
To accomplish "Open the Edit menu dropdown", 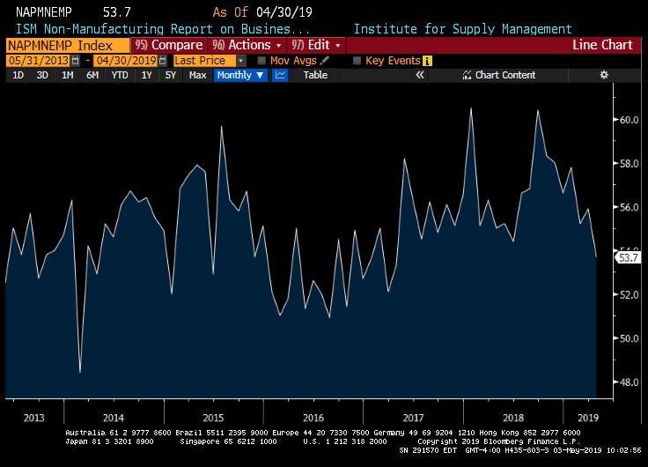I will click(316, 45).
